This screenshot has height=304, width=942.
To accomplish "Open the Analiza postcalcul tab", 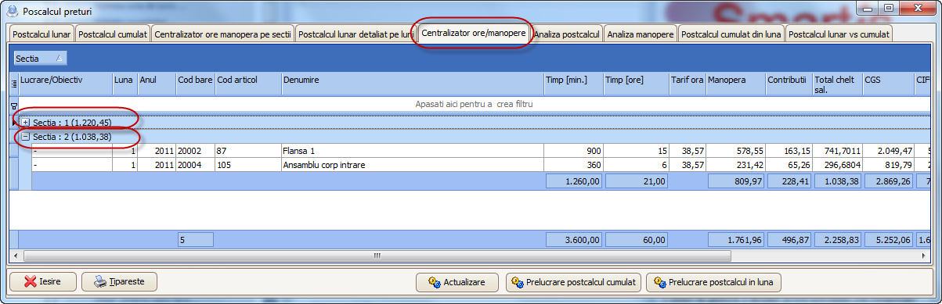I will pos(567,34).
